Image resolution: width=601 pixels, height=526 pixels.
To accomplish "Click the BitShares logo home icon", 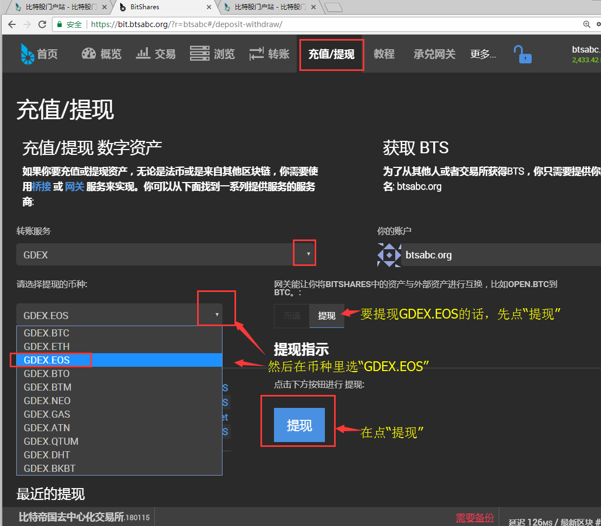I will pyautogui.click(x=27, y=54).
